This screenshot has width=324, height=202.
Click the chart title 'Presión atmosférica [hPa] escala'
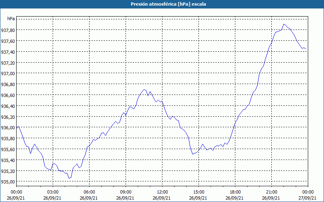(168, 4)
